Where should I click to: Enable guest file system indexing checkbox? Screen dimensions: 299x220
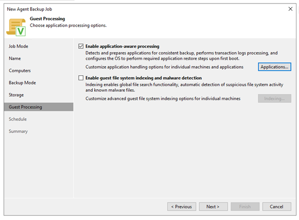pyautogui.click(x=81, y=78)
